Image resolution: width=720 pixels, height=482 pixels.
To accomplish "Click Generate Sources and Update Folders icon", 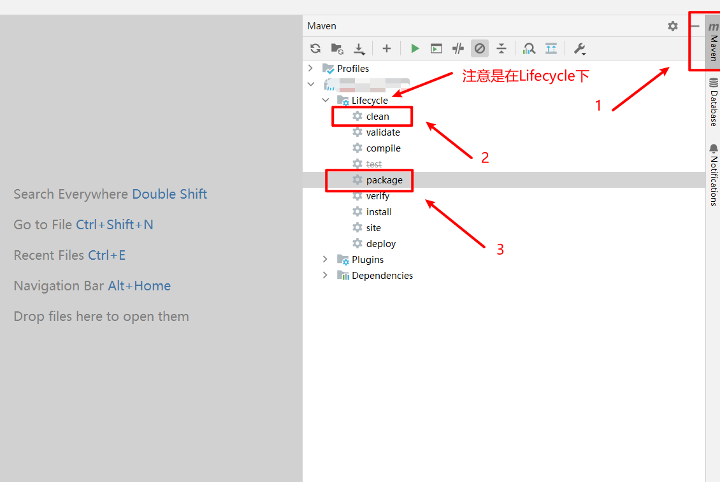I will pos(338,48).
